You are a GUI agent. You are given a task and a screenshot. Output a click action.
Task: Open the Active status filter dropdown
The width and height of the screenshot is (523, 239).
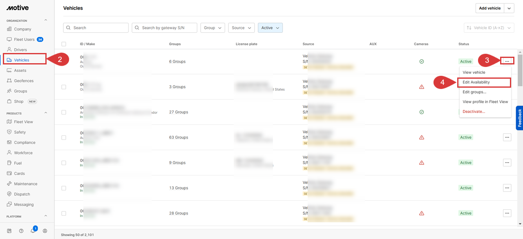(270, 28)
